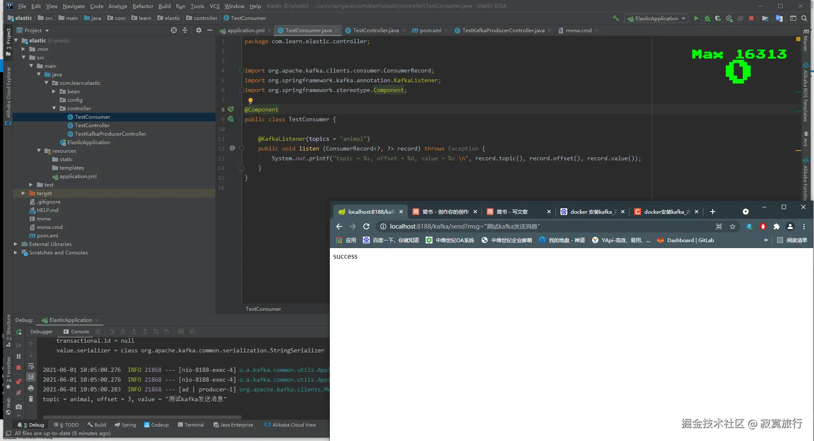Click the Rerun icon in Debug panel

click(19, 332)
